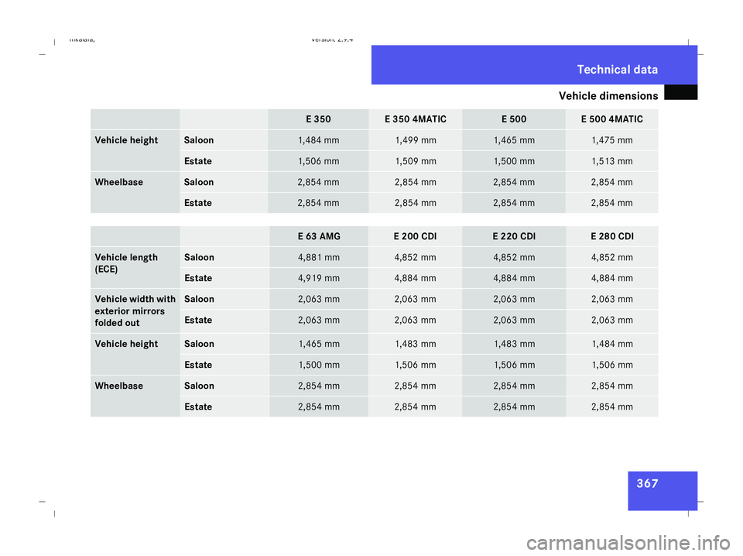
Task: Click the 1,475 mm value
Action: (611, 140)
